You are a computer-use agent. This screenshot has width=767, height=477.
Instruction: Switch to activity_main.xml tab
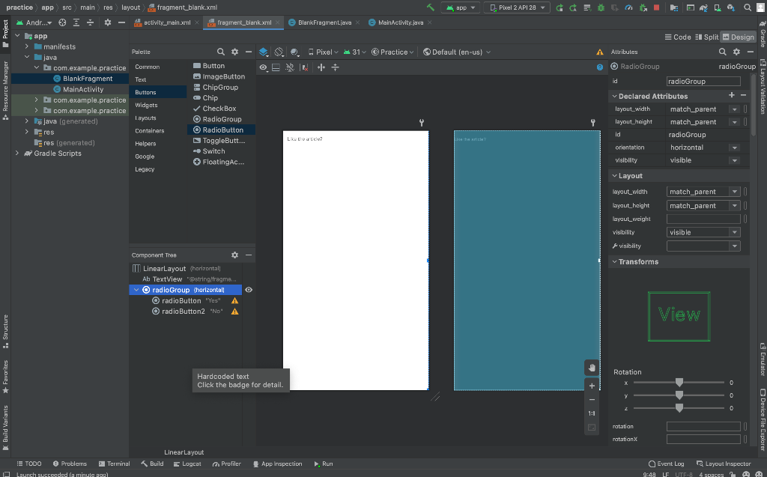[x=167, y=22]
